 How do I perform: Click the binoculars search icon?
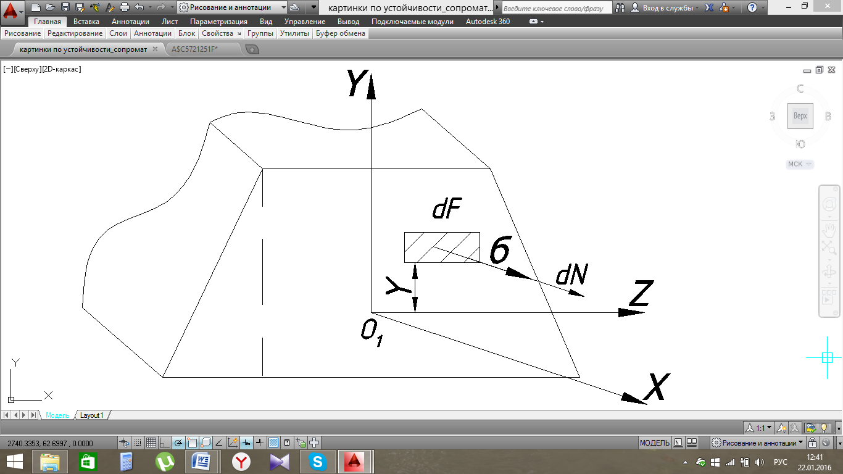[x=620, y=7]
